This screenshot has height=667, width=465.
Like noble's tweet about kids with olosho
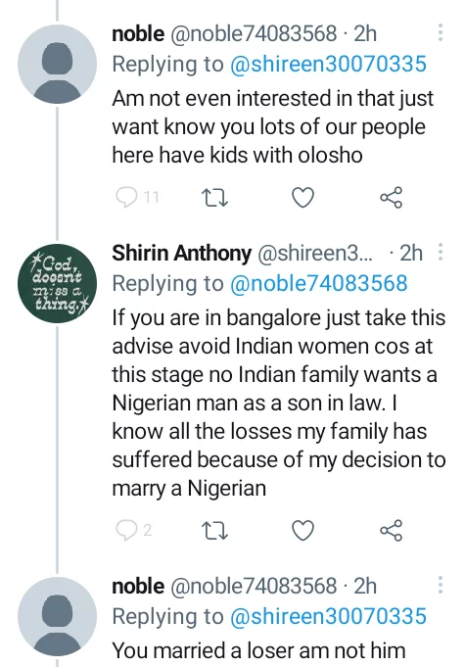[x=303, y=198]
